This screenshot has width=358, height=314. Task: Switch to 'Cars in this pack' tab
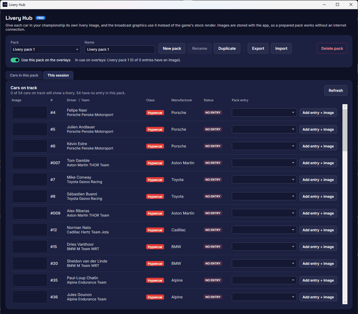pyautogui.click(x=24, y=75)
